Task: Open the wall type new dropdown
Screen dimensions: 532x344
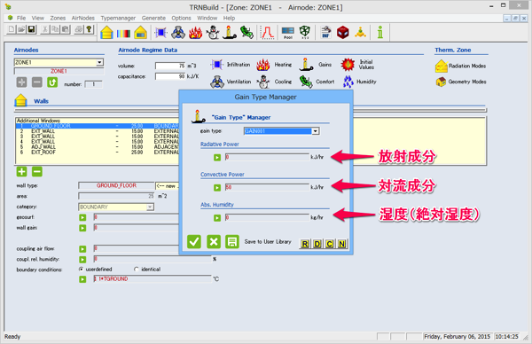Action: pos(167,186)
